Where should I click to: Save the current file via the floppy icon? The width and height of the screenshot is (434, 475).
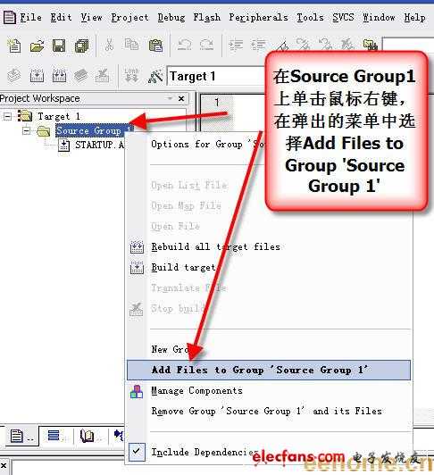click(x=59, y=46)
